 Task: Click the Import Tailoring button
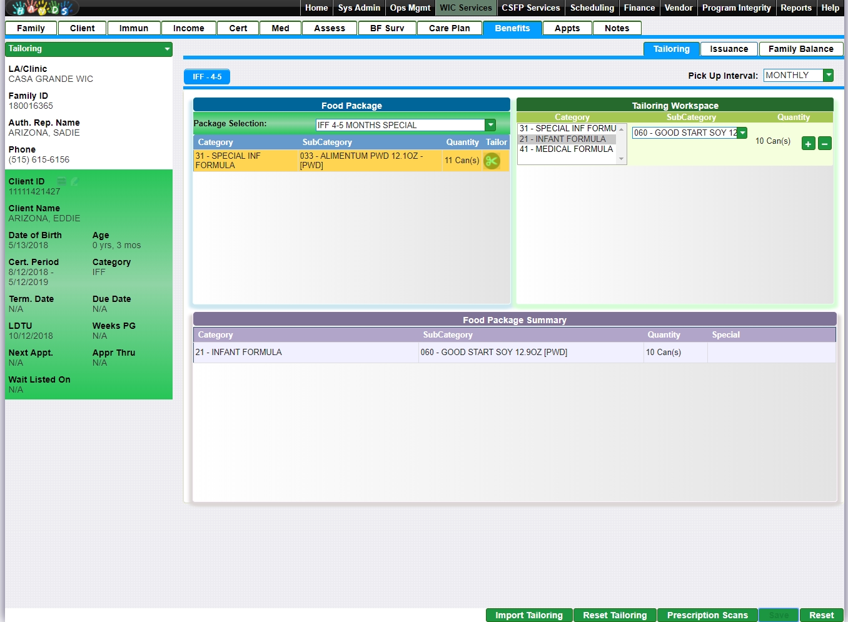(x=528, y=615)
